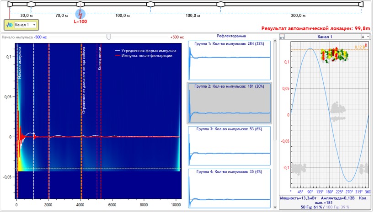Screen dimensions: 374x213
Task: Select Группа 4 with 35 impulses
Action: [x=229, y=187]
